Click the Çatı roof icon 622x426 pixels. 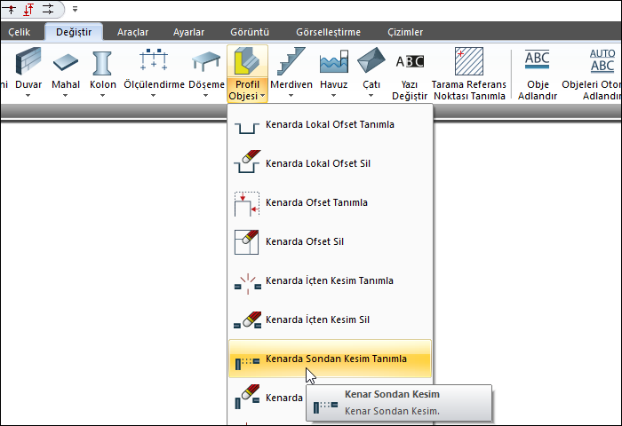[371, 60]
